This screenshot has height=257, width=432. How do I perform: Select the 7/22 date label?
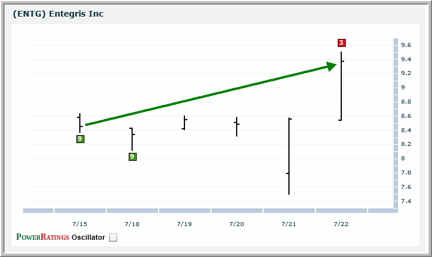pos(341,224)
